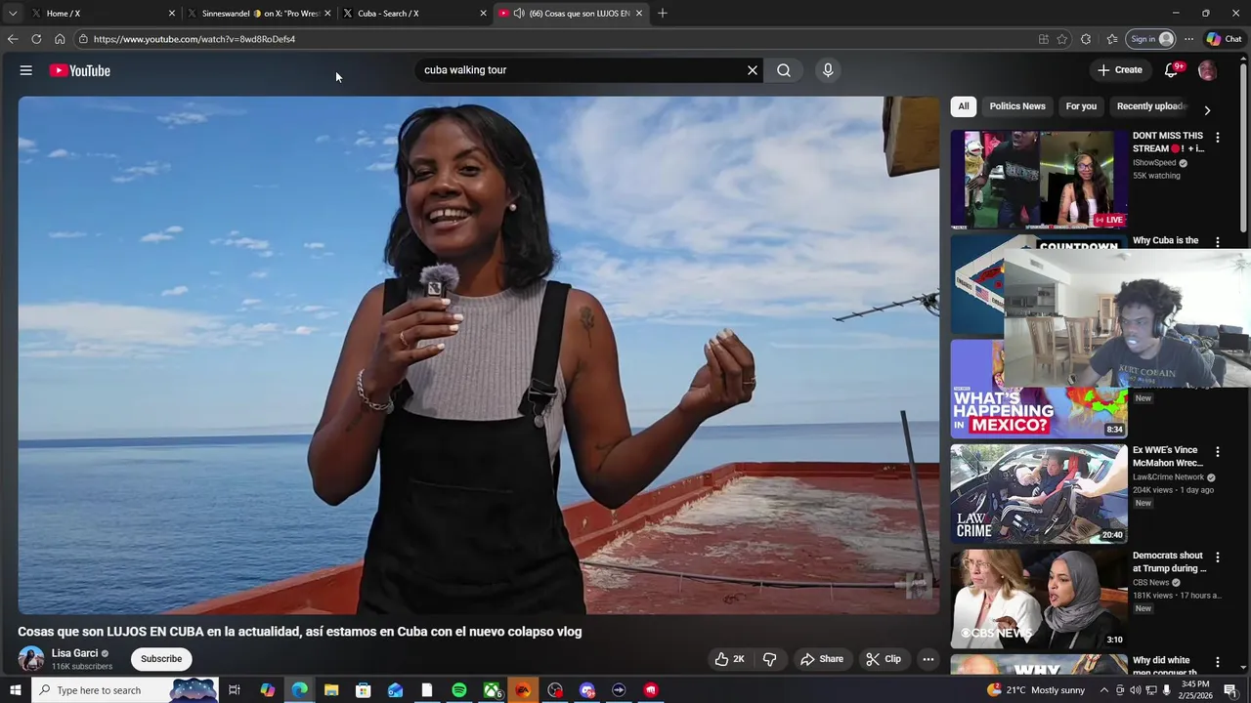Select the For you filter chip
This screenshot has width=1251, height=703.
[1081, 106]
